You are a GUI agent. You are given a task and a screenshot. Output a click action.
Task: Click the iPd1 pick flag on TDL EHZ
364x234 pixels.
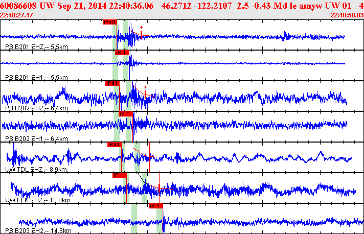[115, 145]
